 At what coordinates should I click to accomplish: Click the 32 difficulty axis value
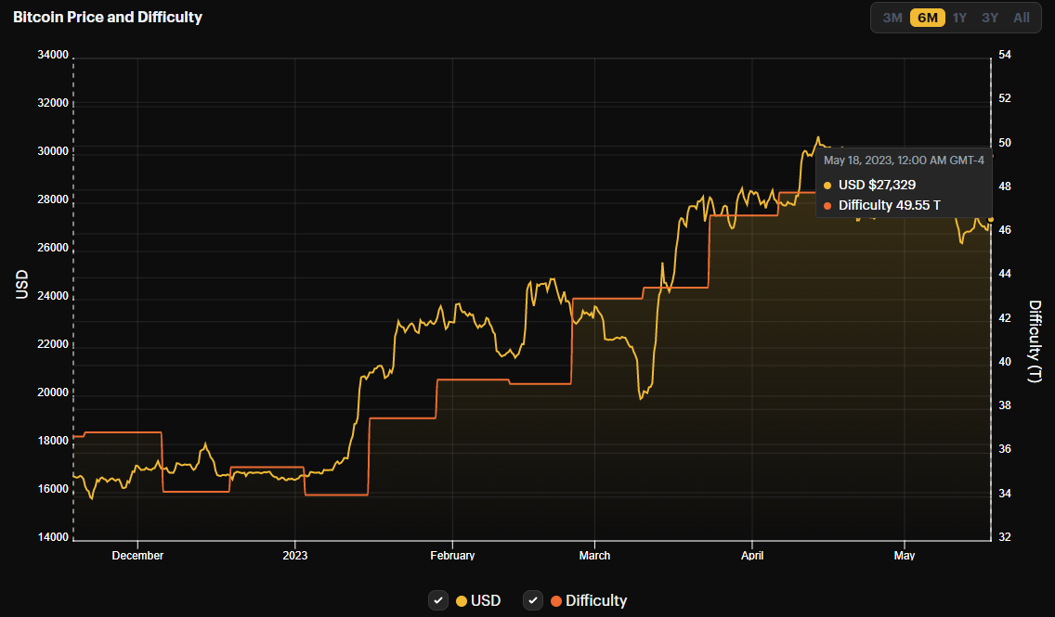click(x=1005, y=537)
